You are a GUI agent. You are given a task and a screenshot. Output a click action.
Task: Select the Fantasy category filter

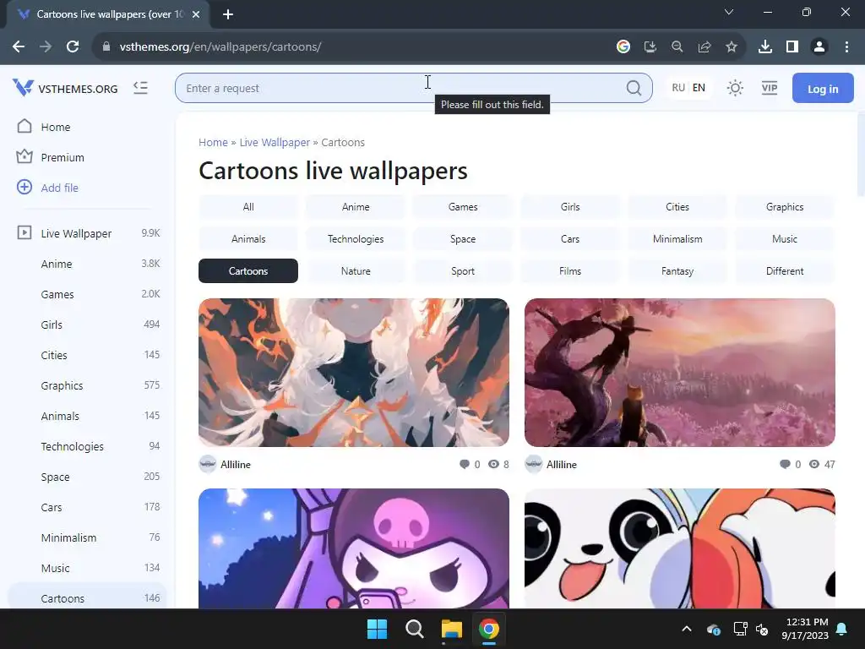pos(677,271)
